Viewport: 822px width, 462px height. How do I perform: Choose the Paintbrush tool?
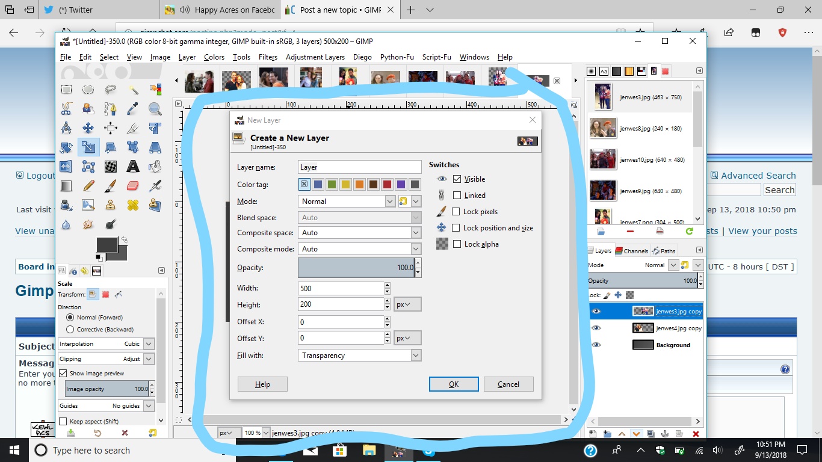(x=111, y=185)
